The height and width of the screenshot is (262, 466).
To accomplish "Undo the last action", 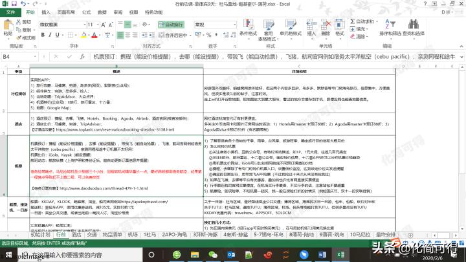I will point(23,4).
